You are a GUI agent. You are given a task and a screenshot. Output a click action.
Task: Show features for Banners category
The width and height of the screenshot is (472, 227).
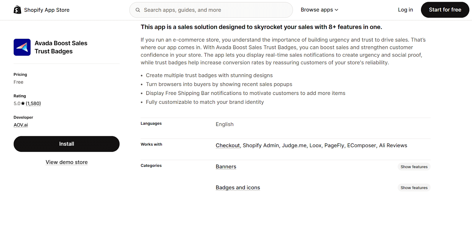point(414,167)
